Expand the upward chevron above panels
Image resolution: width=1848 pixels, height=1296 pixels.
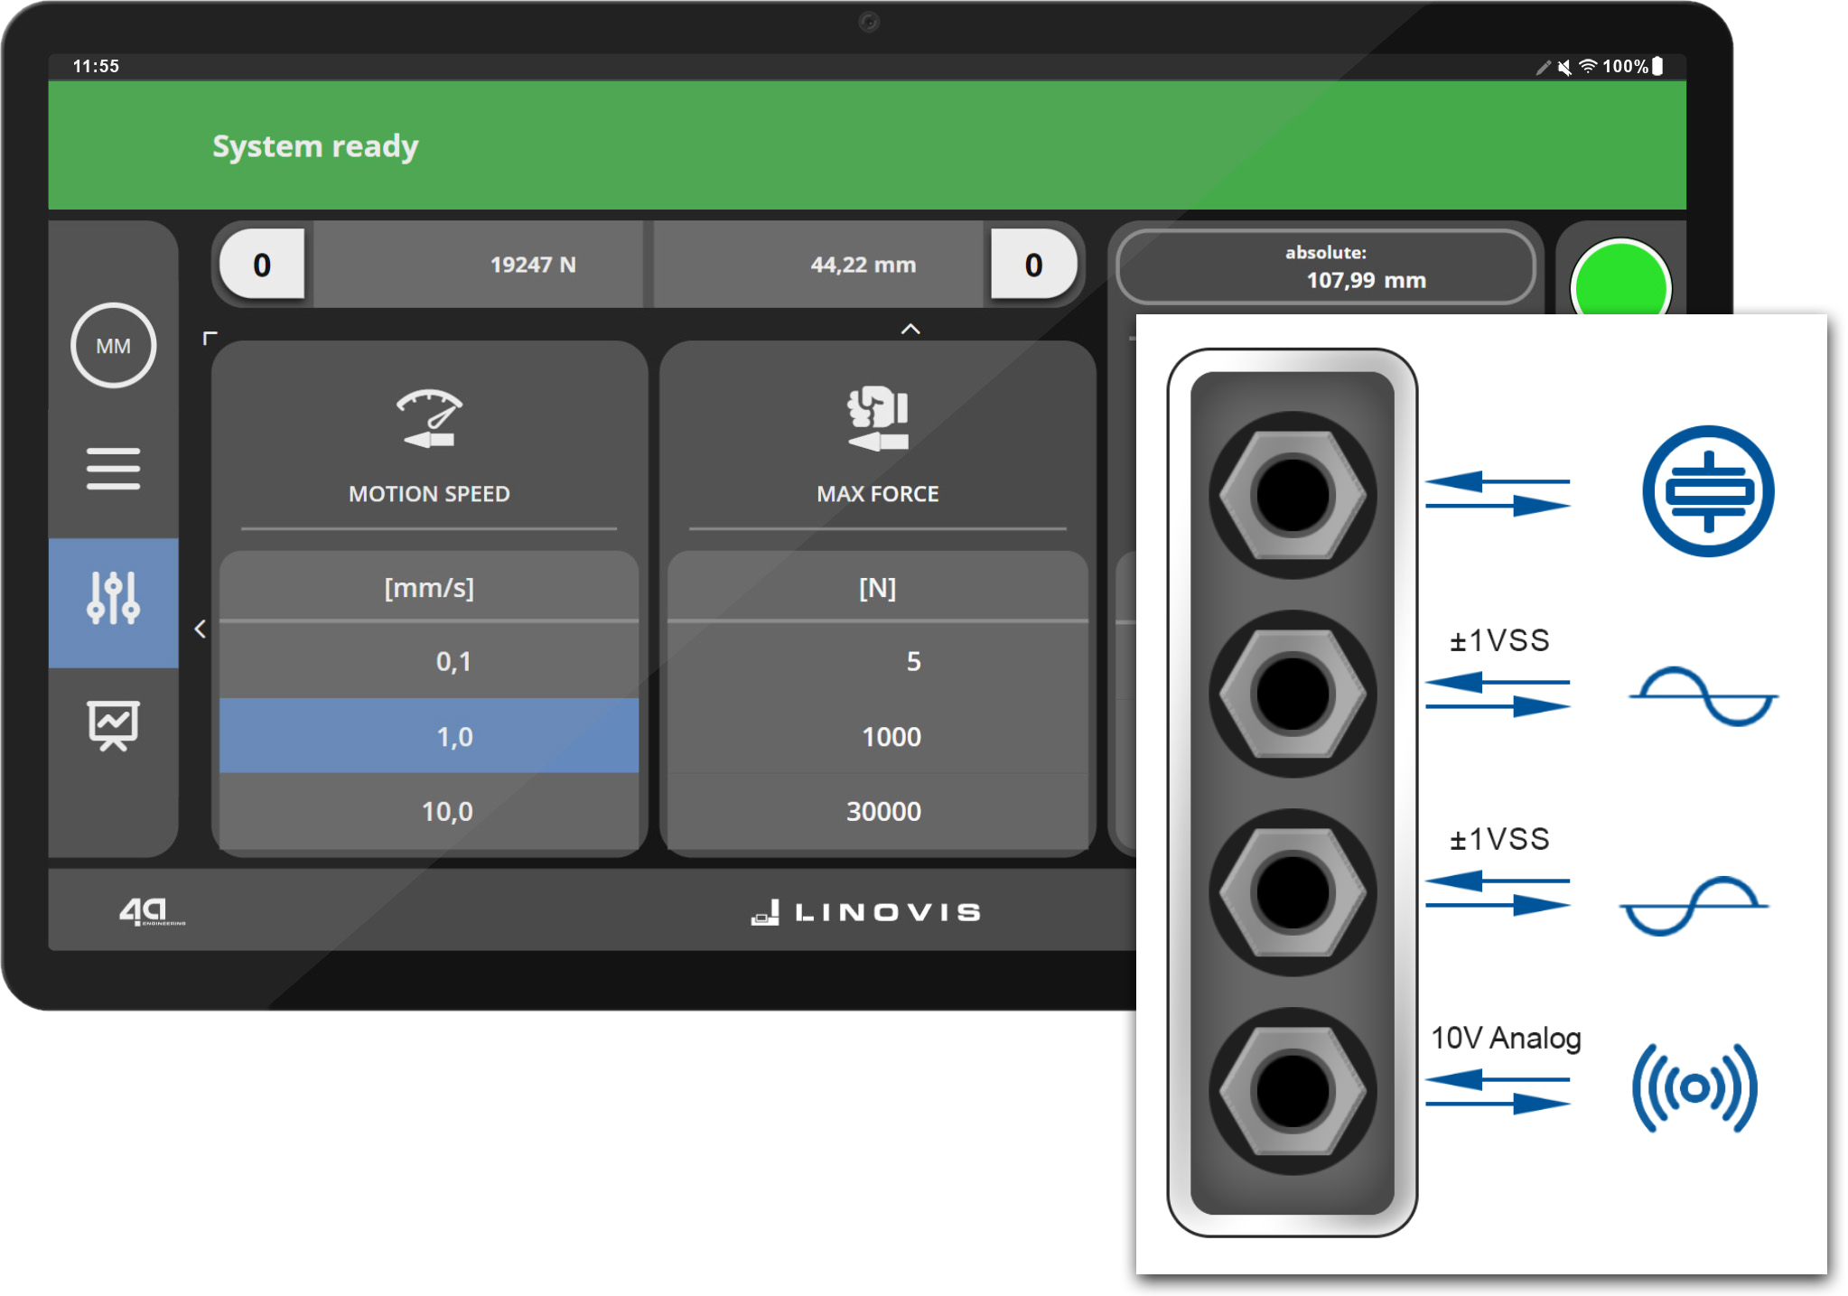910,330
